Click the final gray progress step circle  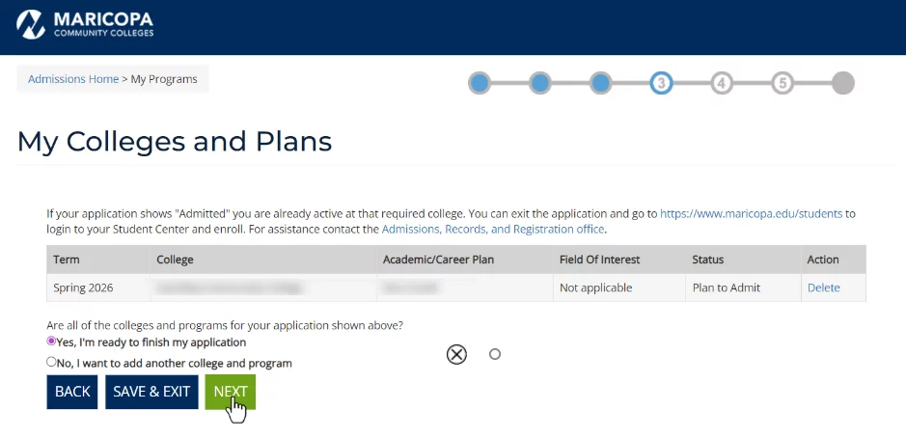click(842, 83)
